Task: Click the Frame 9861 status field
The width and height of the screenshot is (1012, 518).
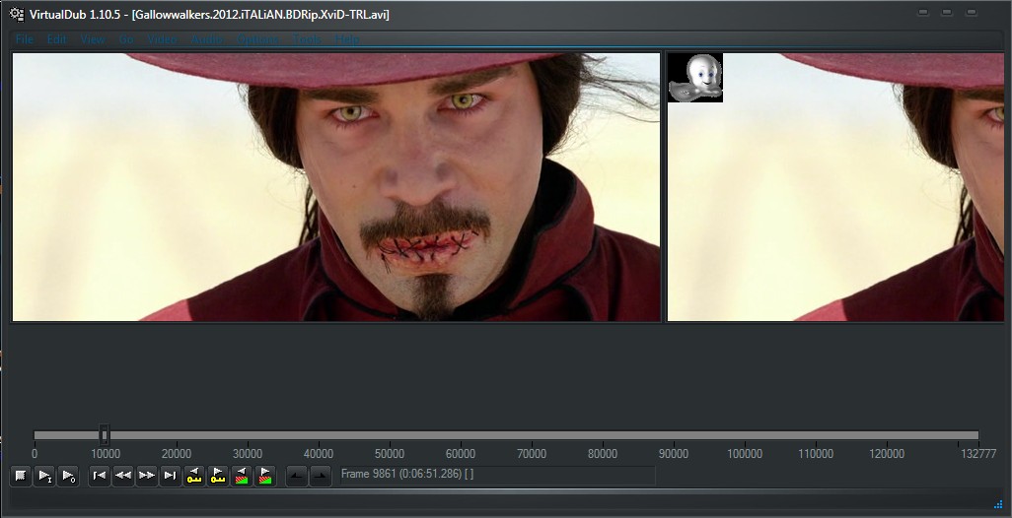Action: click(x=497, y=475)
